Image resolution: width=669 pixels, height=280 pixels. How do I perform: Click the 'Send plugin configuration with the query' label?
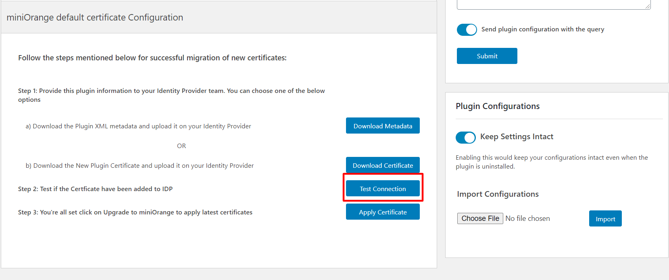pyautogui.click(x=542, y=29)
